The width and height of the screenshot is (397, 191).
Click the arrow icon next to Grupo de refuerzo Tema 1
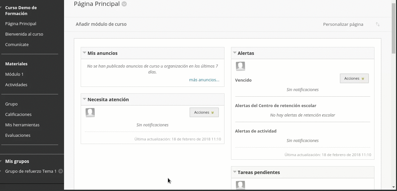coord(61,171)
